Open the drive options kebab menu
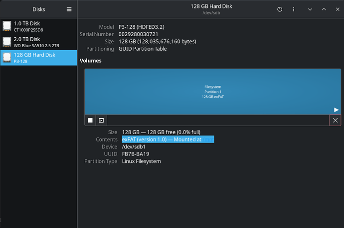 coord(294,9)
